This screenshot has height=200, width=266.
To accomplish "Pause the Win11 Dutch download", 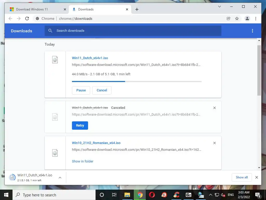I will [x=81, y=90].
